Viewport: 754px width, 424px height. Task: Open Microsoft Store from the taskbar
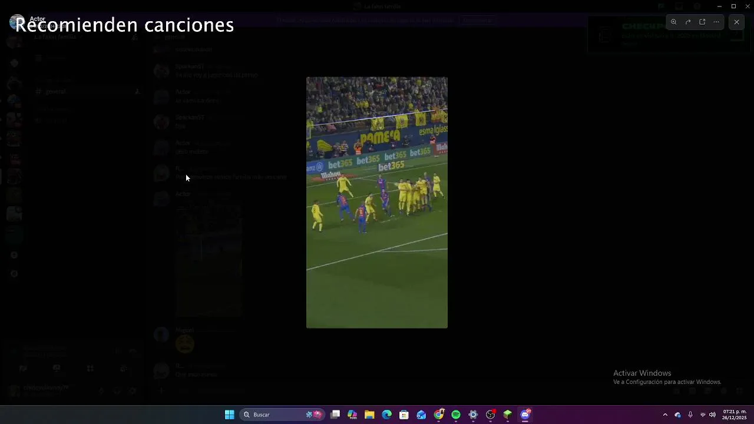pyautogui.click(x=404, y=415)
